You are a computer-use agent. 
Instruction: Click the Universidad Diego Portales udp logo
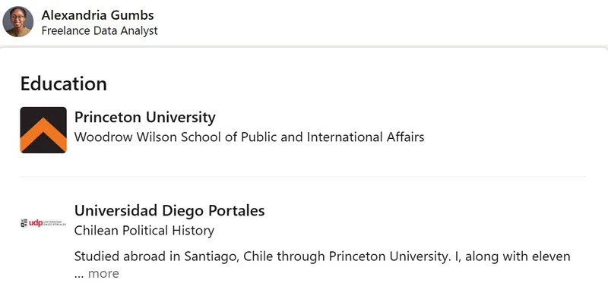tap(43, 223)
